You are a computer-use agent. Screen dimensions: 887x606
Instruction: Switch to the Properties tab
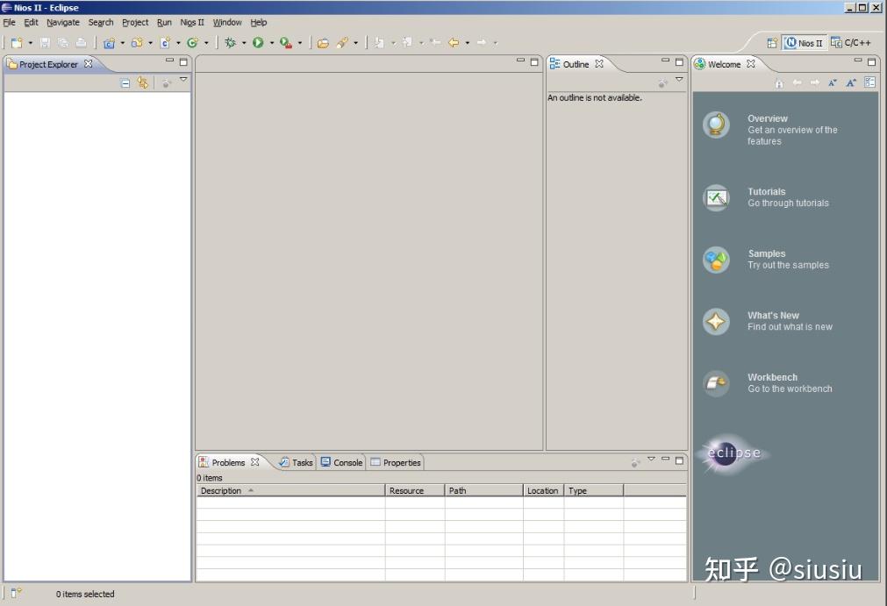pos(396,462)
